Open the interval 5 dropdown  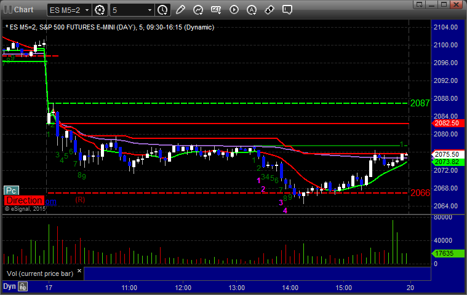tap(150, 10)
